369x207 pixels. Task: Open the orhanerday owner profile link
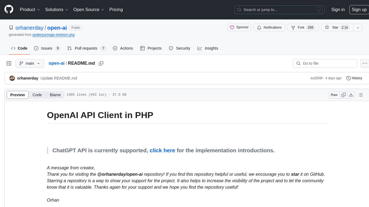coord(29,28)
